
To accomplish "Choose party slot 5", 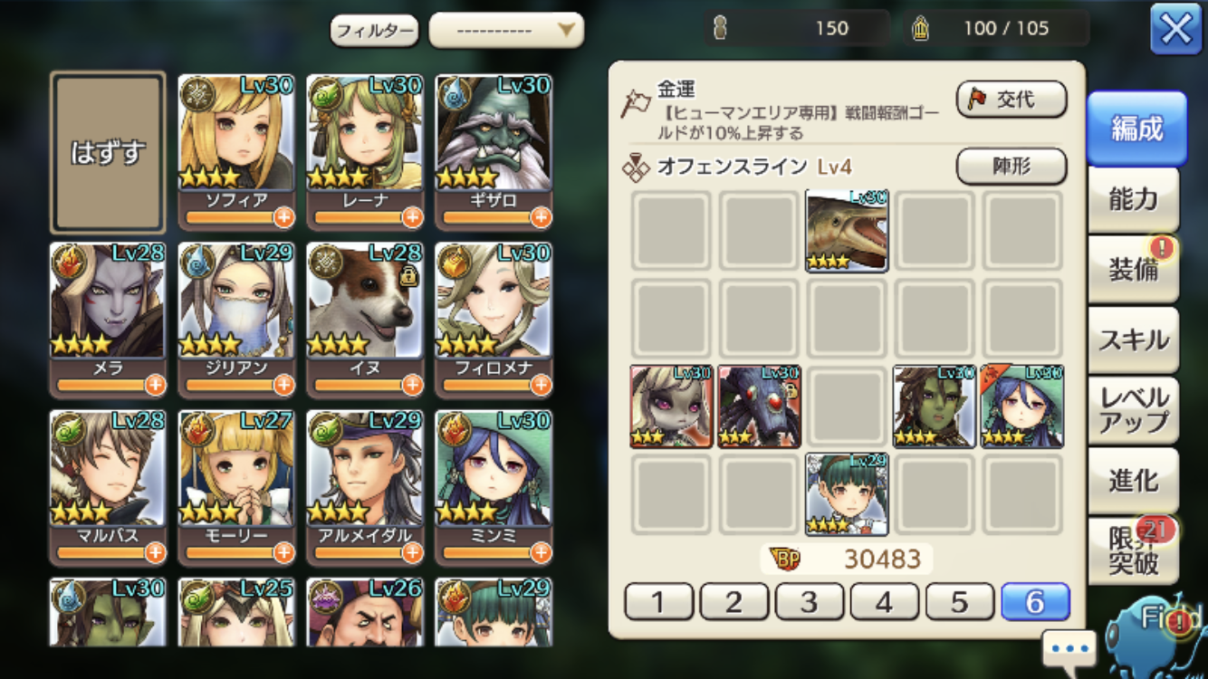I will [x=960, y=601].
